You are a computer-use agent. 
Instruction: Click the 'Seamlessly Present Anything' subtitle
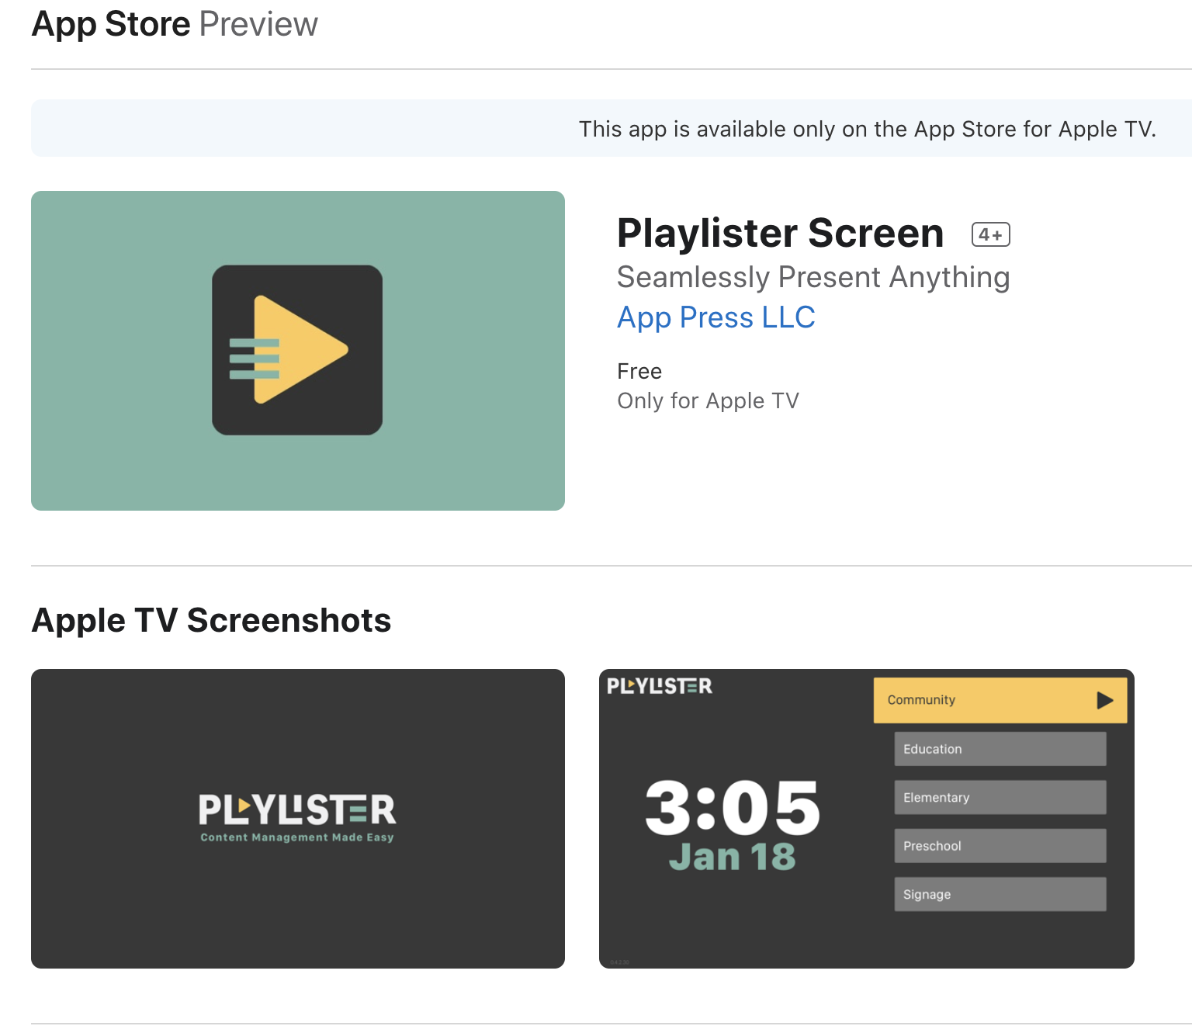pos(813,277)
